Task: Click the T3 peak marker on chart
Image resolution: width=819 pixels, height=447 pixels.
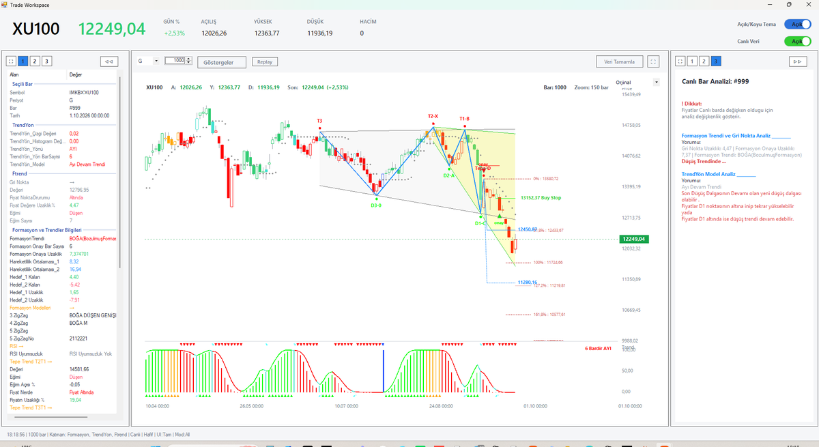Action: coord(319,121)
